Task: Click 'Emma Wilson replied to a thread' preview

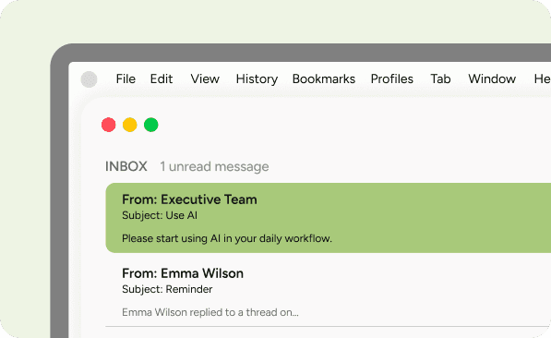Action: pos(210,312)
